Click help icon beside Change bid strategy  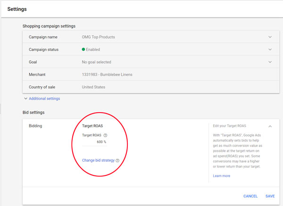[117, 160]
